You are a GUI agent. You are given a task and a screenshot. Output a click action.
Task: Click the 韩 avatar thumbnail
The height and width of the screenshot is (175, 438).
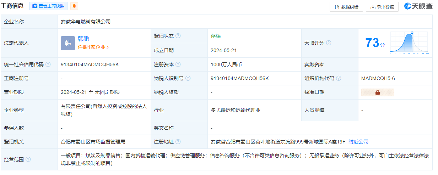click(68, 43)
